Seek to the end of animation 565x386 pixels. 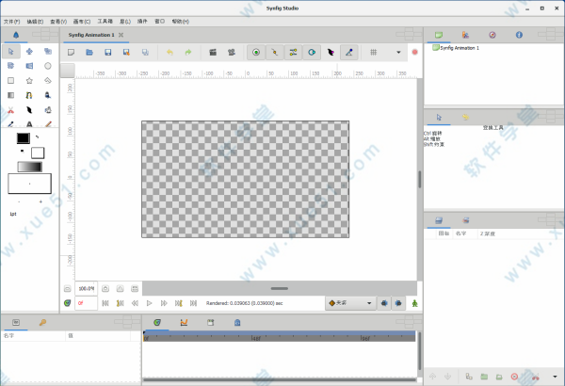[x=193, y=303]
